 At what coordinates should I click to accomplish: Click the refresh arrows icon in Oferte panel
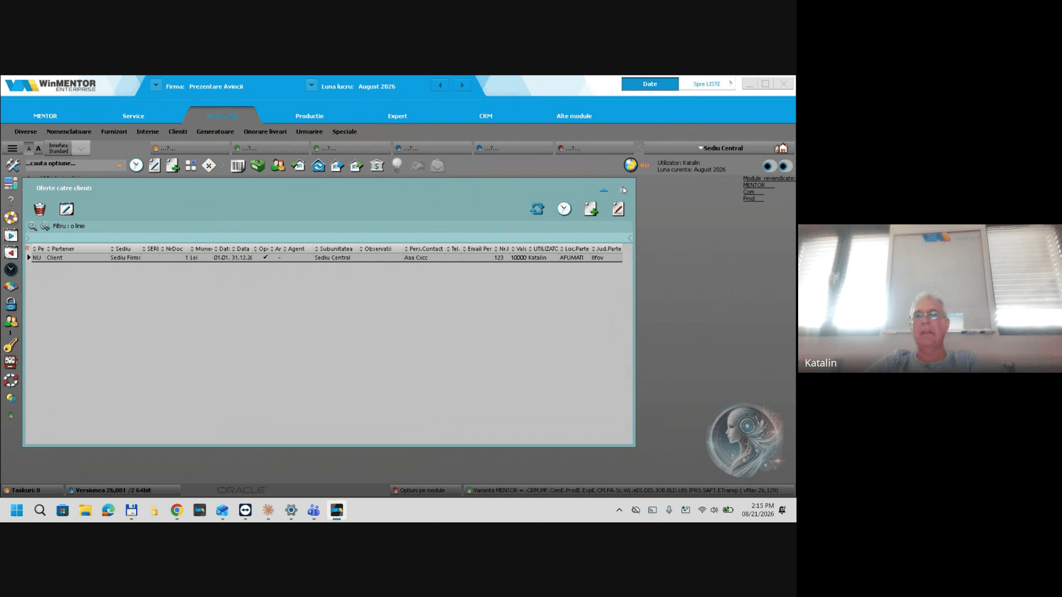point(537,209)
